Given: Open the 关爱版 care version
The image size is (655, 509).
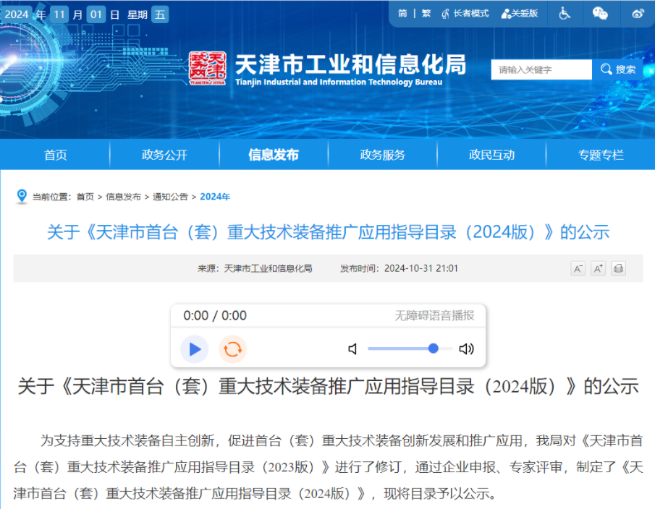Looking at the screenshot, I should 520,13.
